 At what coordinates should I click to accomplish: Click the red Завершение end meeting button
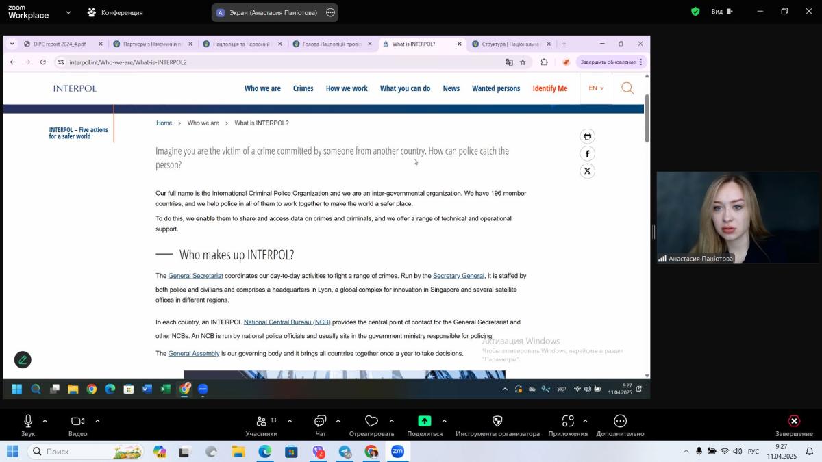click(794, 425)
